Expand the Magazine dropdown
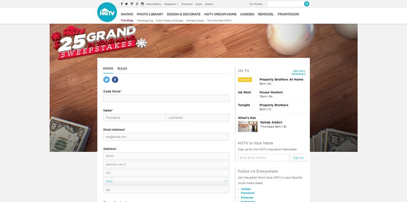This screenshot has height=202, width=407. (x=171, y=4)
